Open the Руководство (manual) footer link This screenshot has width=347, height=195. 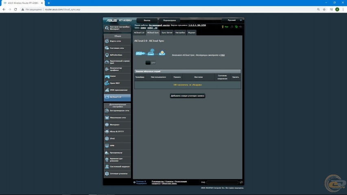(157, 181)
